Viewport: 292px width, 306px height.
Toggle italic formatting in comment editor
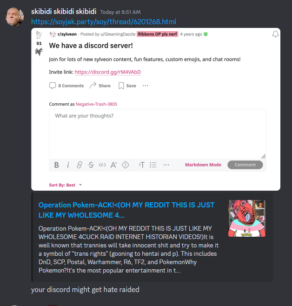coord(68,165)
